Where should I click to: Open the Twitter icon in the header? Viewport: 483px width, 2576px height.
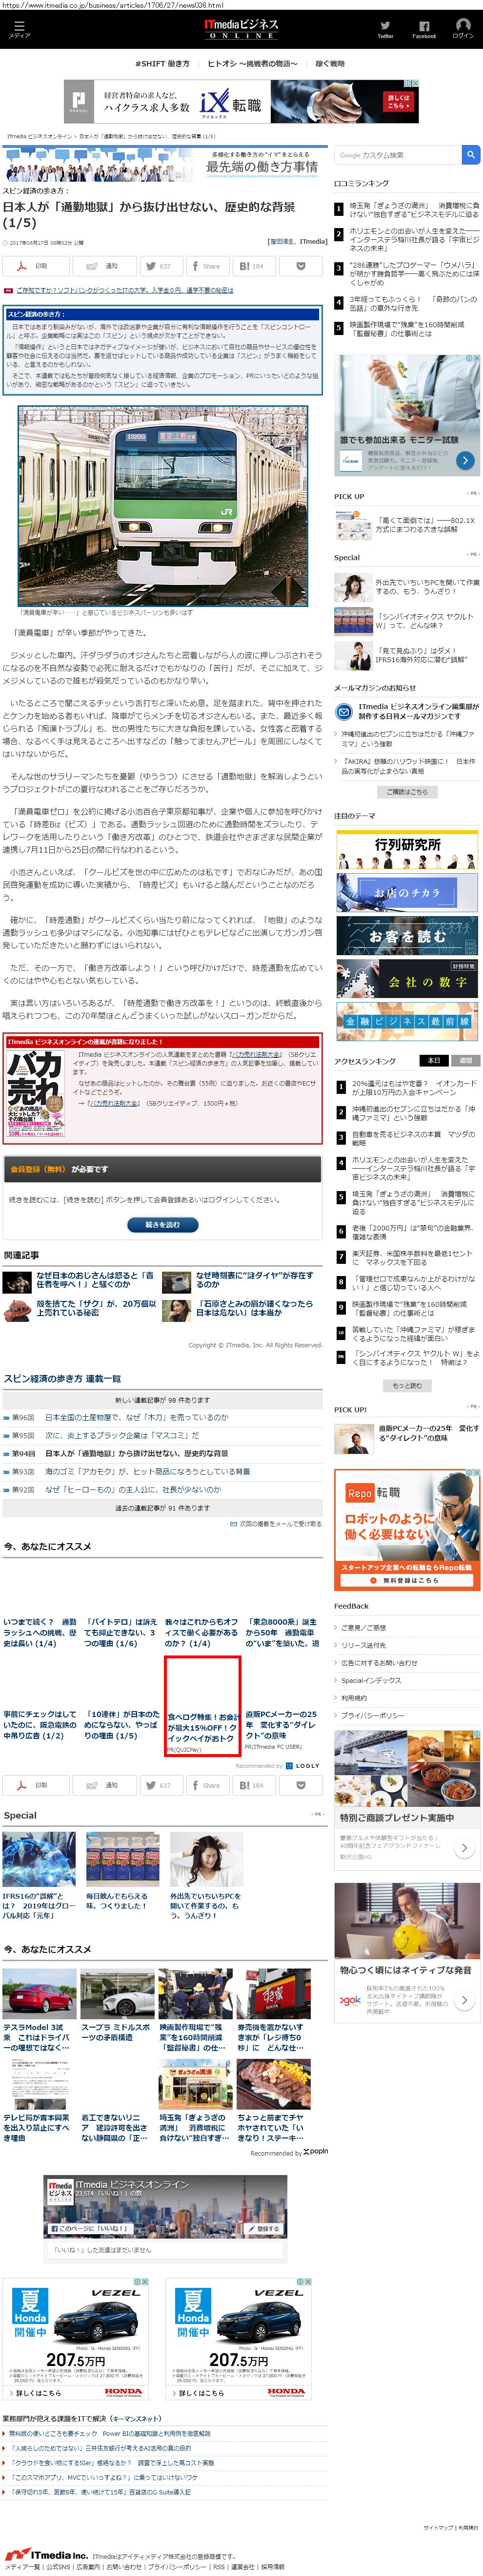coord(385,29)
